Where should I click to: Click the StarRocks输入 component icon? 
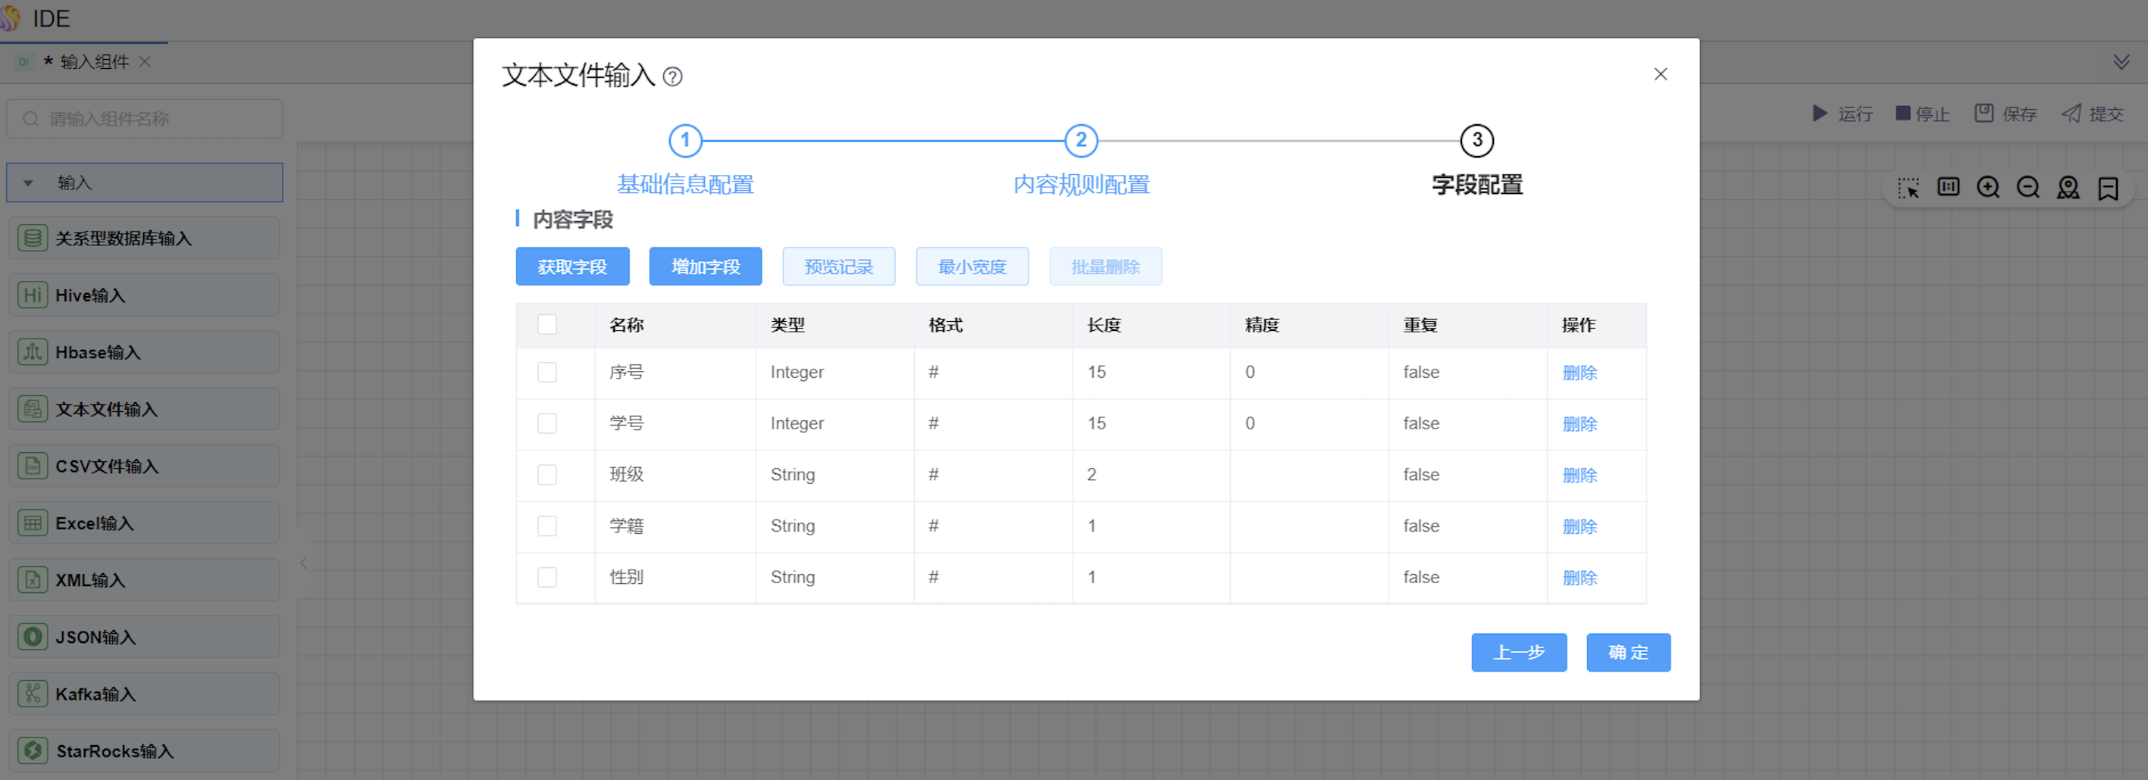pos(33,750)
